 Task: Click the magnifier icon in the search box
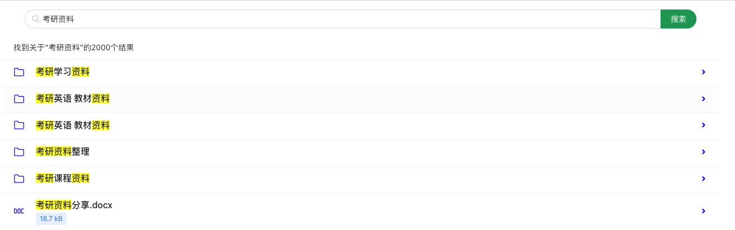[x=35, y=19]
